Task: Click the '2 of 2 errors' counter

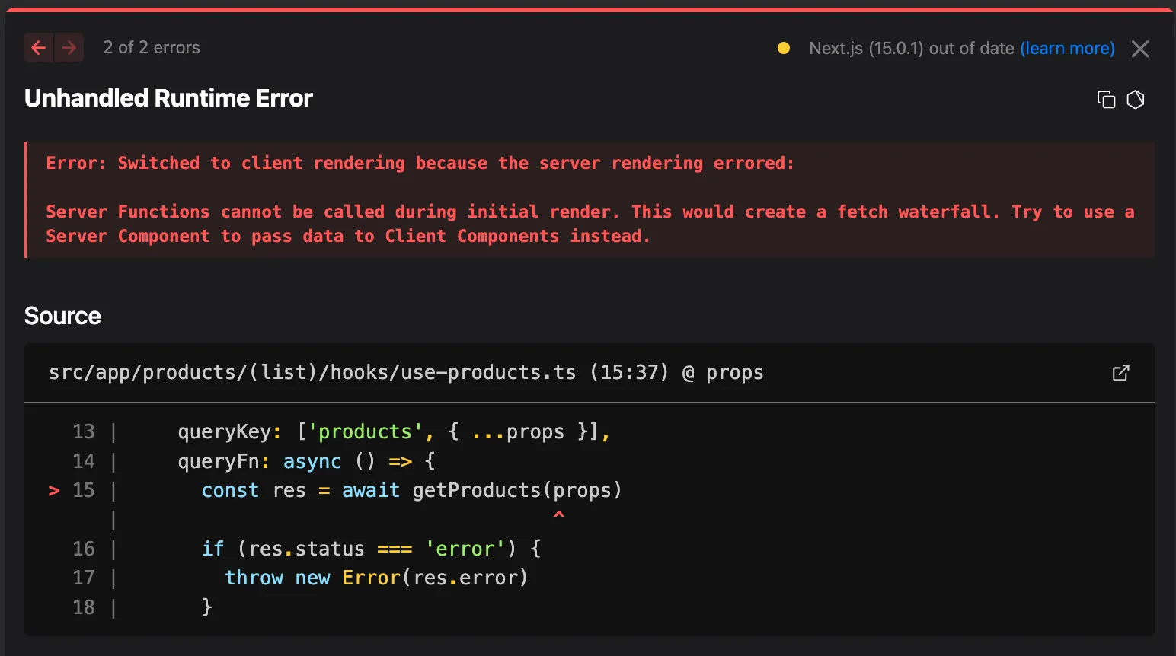Action: click(152, 48)
